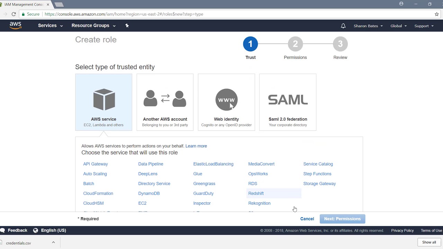Expand the Sharon Bates account menu
The width and height of the screenshot is (443, 249).
tap(368, 26)
